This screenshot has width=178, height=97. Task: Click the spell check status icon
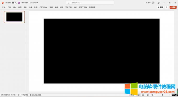(x=19, y=95)
